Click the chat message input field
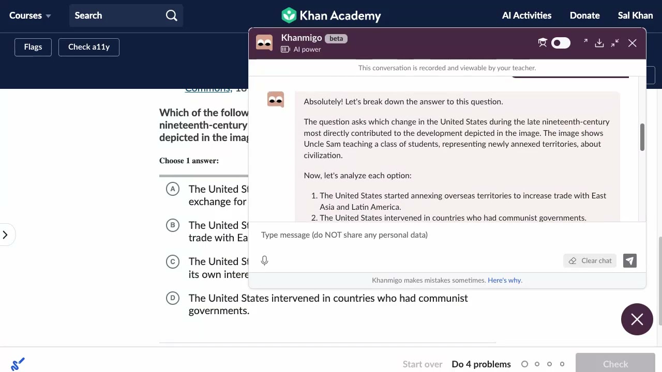Viewport: 662px width, 372px height. [x=414, y=235]
